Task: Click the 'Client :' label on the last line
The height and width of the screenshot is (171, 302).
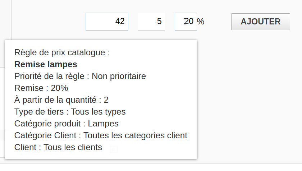Action: pyautogui.click(x=27, y=147)
